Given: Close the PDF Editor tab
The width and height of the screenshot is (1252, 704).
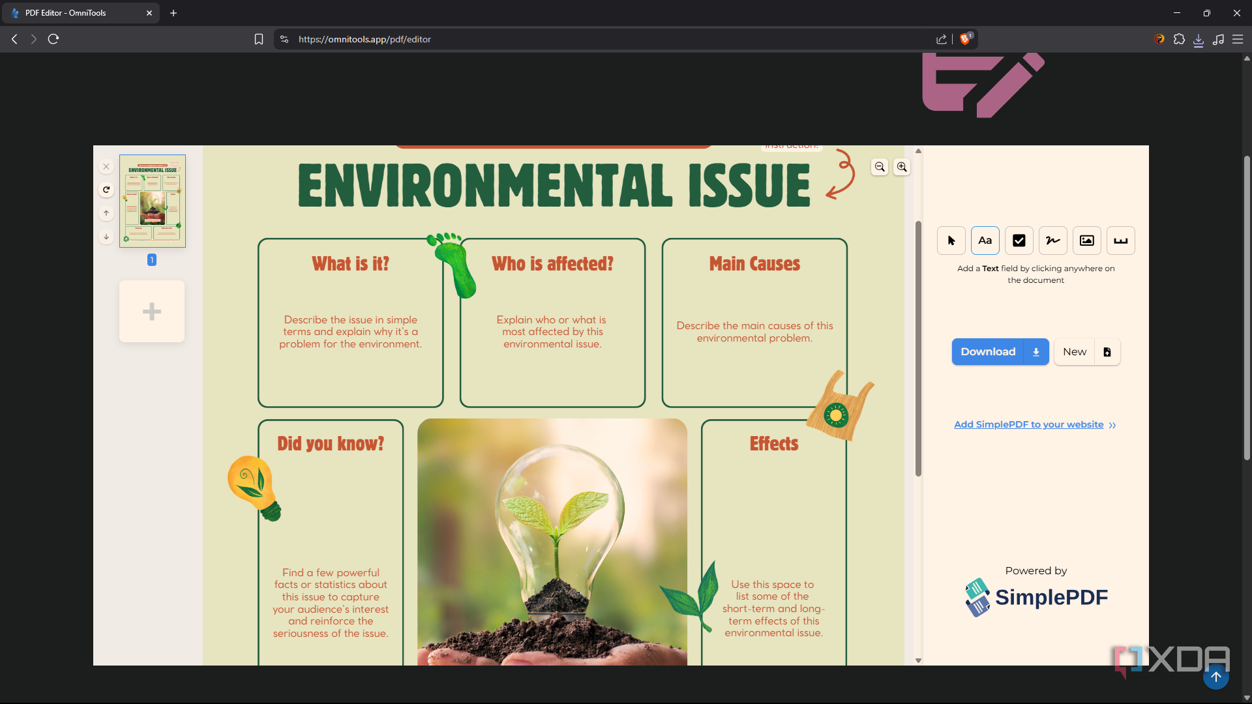Looking at the screenshot, I should (149, 13).
